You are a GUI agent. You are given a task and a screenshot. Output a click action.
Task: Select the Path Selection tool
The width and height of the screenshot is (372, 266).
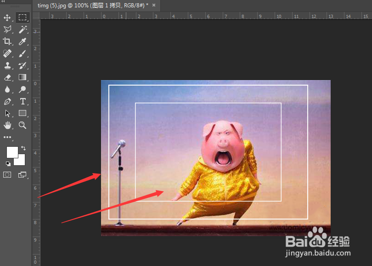7,113
